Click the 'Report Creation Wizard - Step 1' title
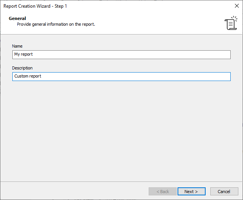This screenshot has height=200, width=243. [x=35, y=6]
